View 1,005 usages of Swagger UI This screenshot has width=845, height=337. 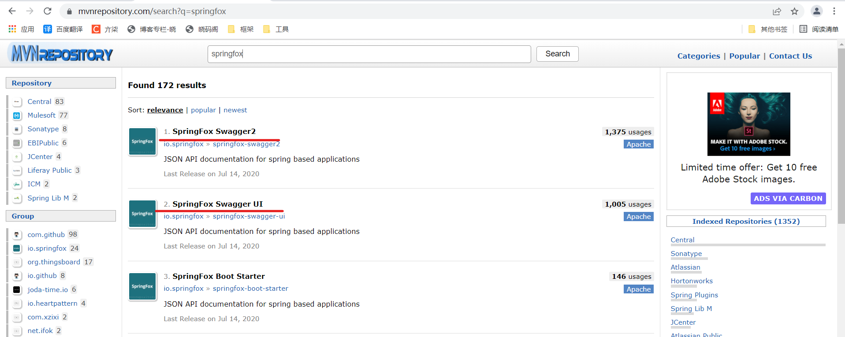(628, 204)
